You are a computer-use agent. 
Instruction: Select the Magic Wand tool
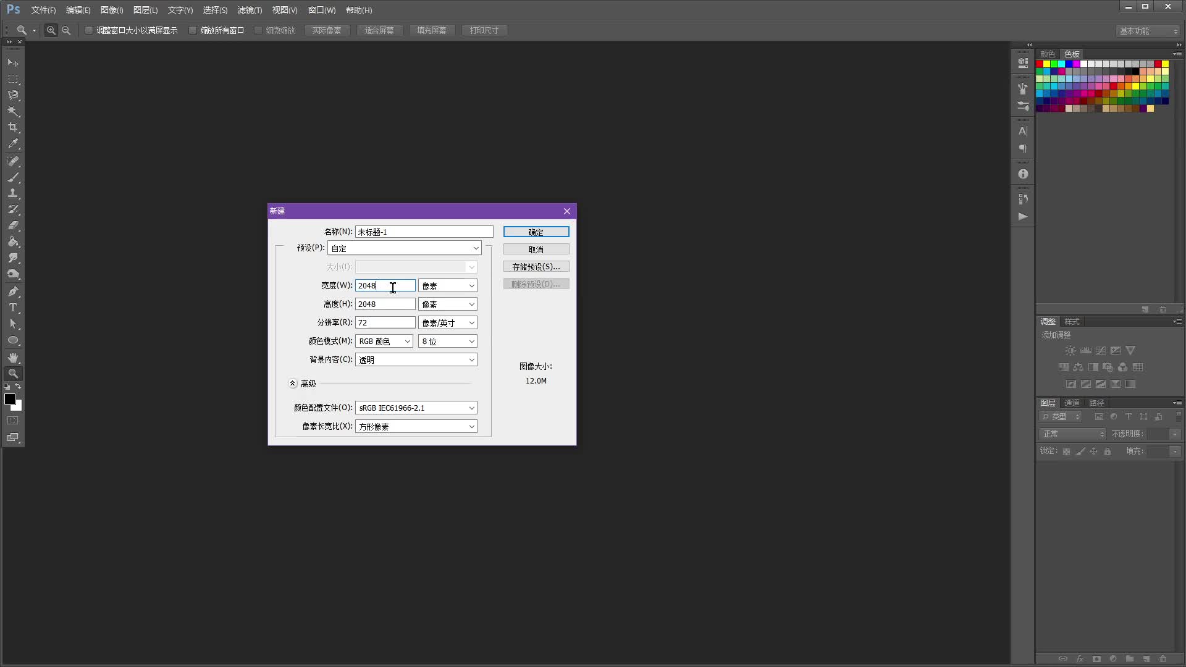point(13,111)
